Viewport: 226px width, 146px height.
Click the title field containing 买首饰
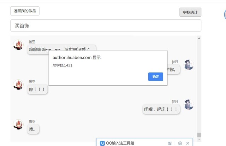(106, 26)
